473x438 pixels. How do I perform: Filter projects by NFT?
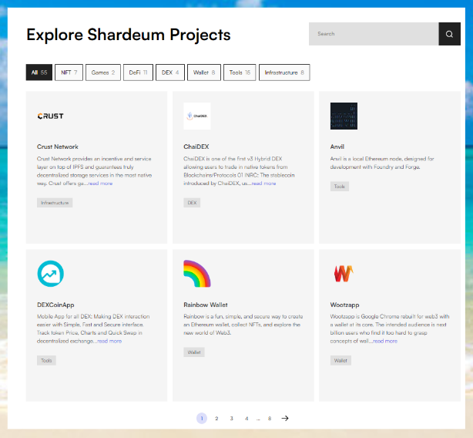(69, 72)
